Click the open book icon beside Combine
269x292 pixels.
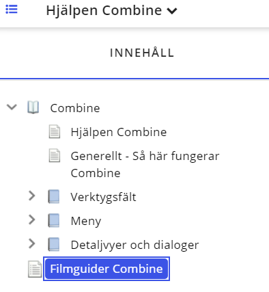(x=33, y=107)
